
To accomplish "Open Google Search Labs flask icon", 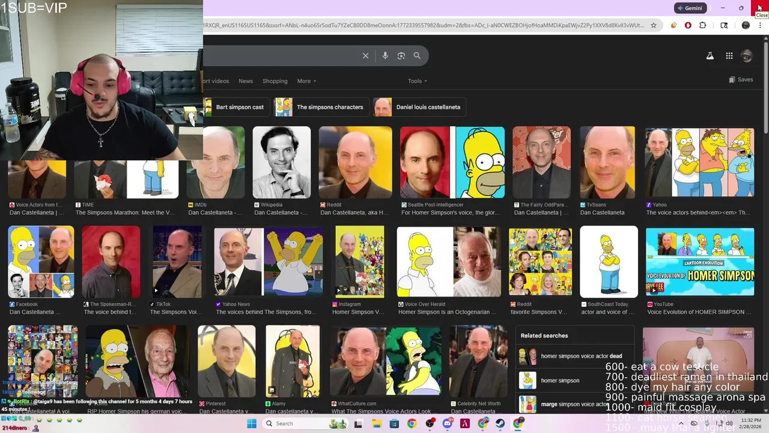I will point(710,56).
